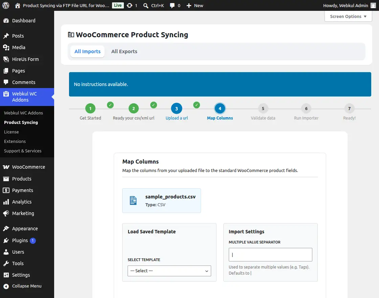Click the Plugins update count badge
Screen dimensions: 379x298
[x=32, y=241]
